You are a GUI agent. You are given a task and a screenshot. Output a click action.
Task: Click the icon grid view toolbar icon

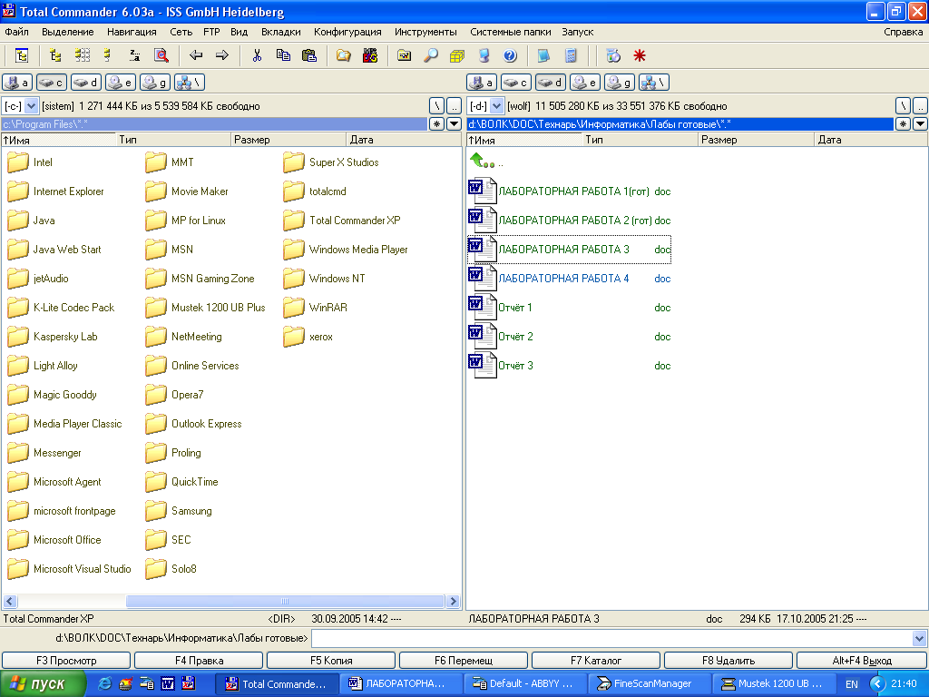click(83, 55)
